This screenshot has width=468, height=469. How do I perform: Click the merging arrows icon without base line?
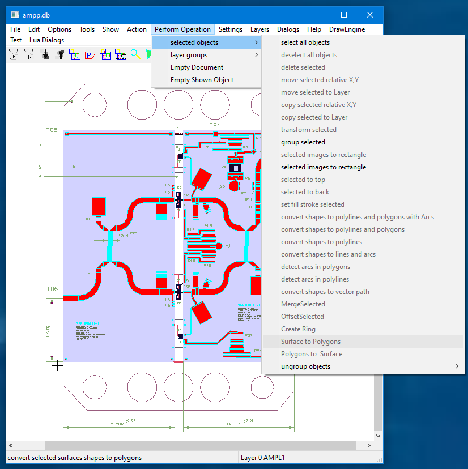(29, 54)
